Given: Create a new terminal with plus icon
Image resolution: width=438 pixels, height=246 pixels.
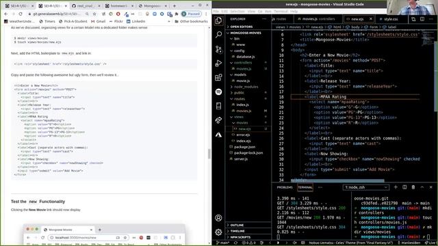Looking at the screenshot, I should pyautogui.click(x=396, y=187).
